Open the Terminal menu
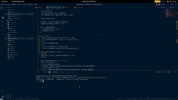The image size is (178, 100). [x=30, y=4]
